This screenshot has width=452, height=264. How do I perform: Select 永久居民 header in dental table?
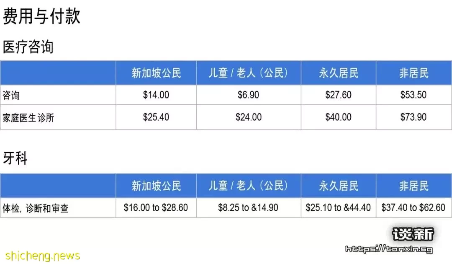(339, 186)
